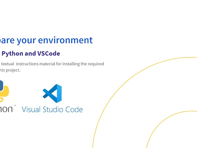Click the partial 'hon' Python wordmark

coord(6,109)
